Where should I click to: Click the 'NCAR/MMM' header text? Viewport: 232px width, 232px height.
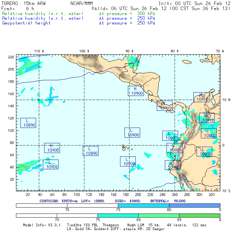pos(82,3)
